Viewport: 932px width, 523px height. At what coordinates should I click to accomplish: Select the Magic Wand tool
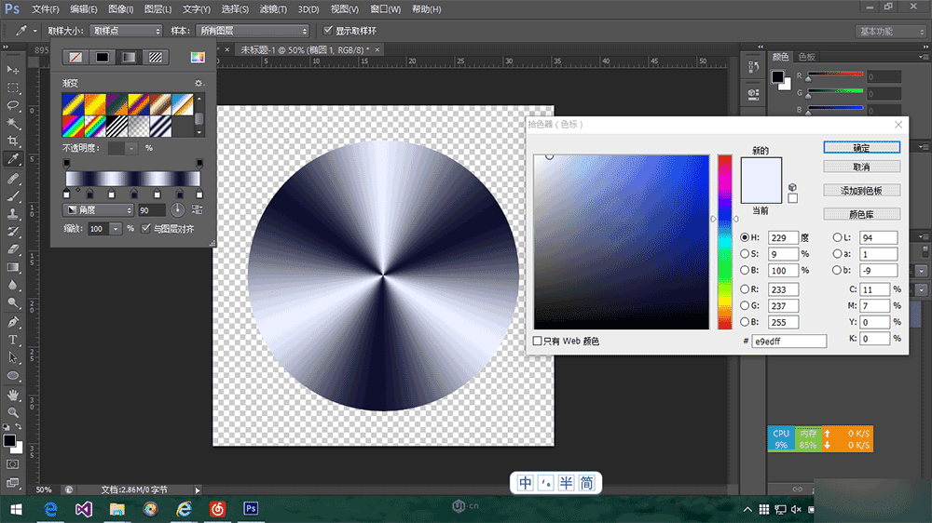click(x=13, y=123)
